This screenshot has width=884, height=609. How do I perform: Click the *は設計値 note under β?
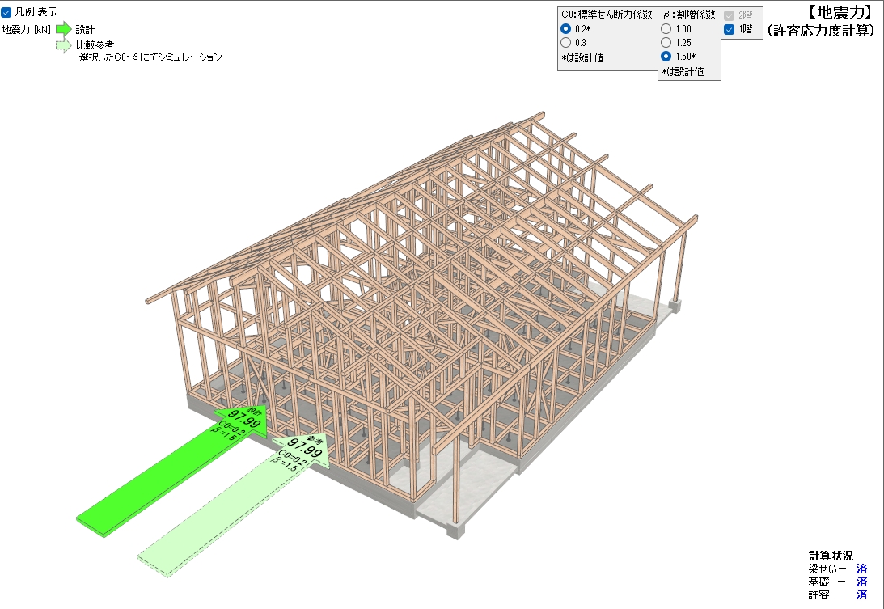click(683, 72)
